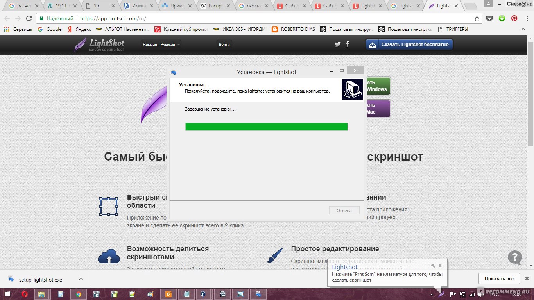Open the Красный куб bookmark
Image resolution: width=534 pixels, height=300 pixels.
pyautogui.click(x=182, y=29)
